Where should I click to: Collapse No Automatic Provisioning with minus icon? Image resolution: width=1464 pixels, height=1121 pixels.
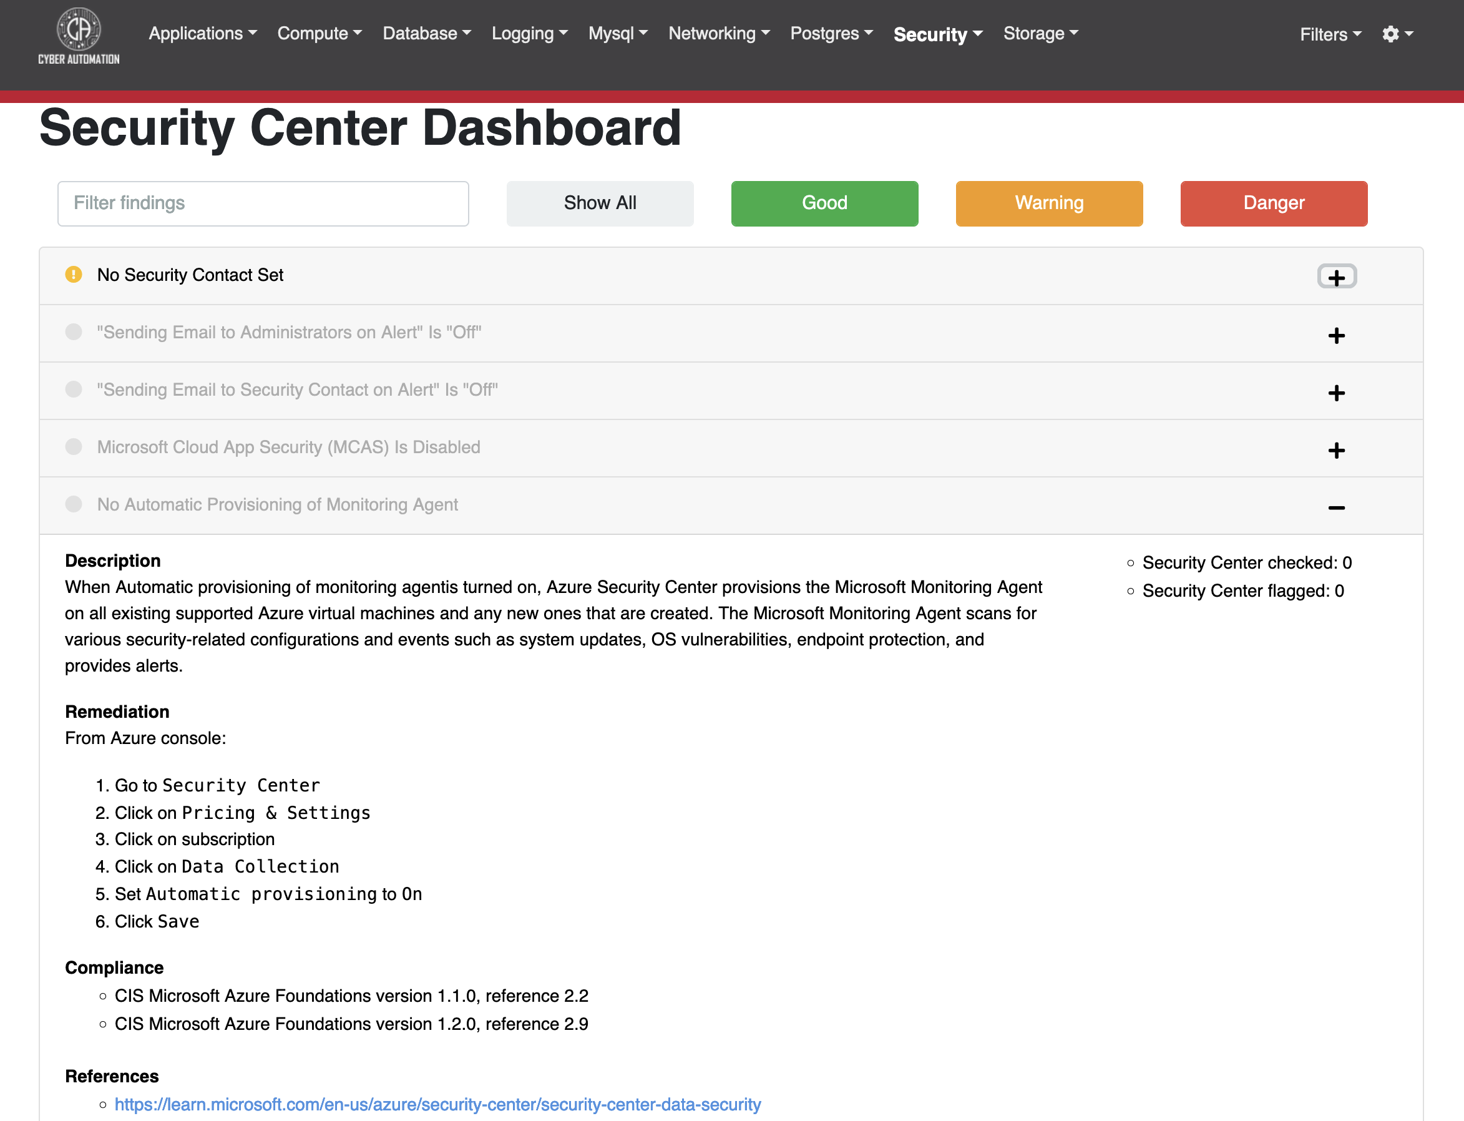coord(1337,508)
